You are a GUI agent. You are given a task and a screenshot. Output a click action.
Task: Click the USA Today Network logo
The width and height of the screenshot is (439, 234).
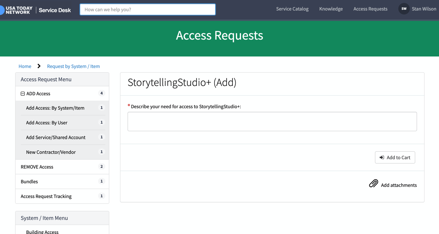pyautogui.click(x=18, y=10)
